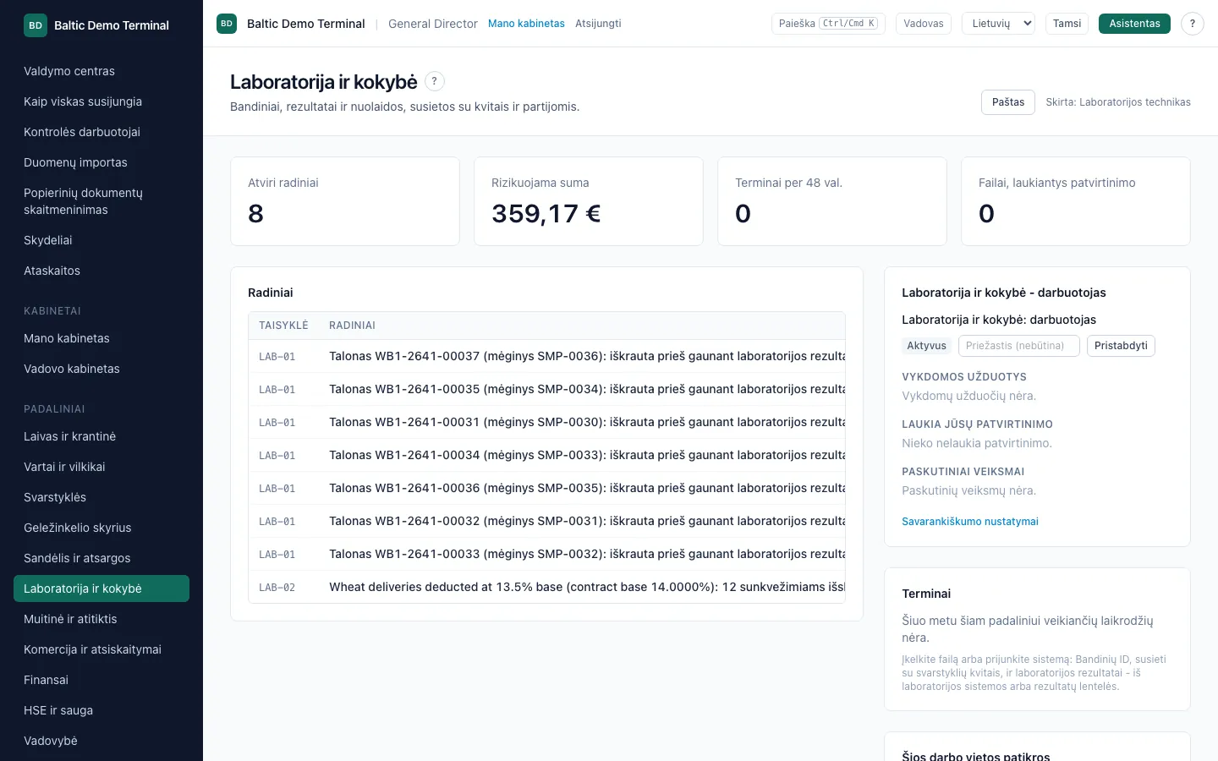The image size is (1218, 761).
Task: Select finding for Talonas WB1-2641-00031
Action: click(x=546, y=423)
